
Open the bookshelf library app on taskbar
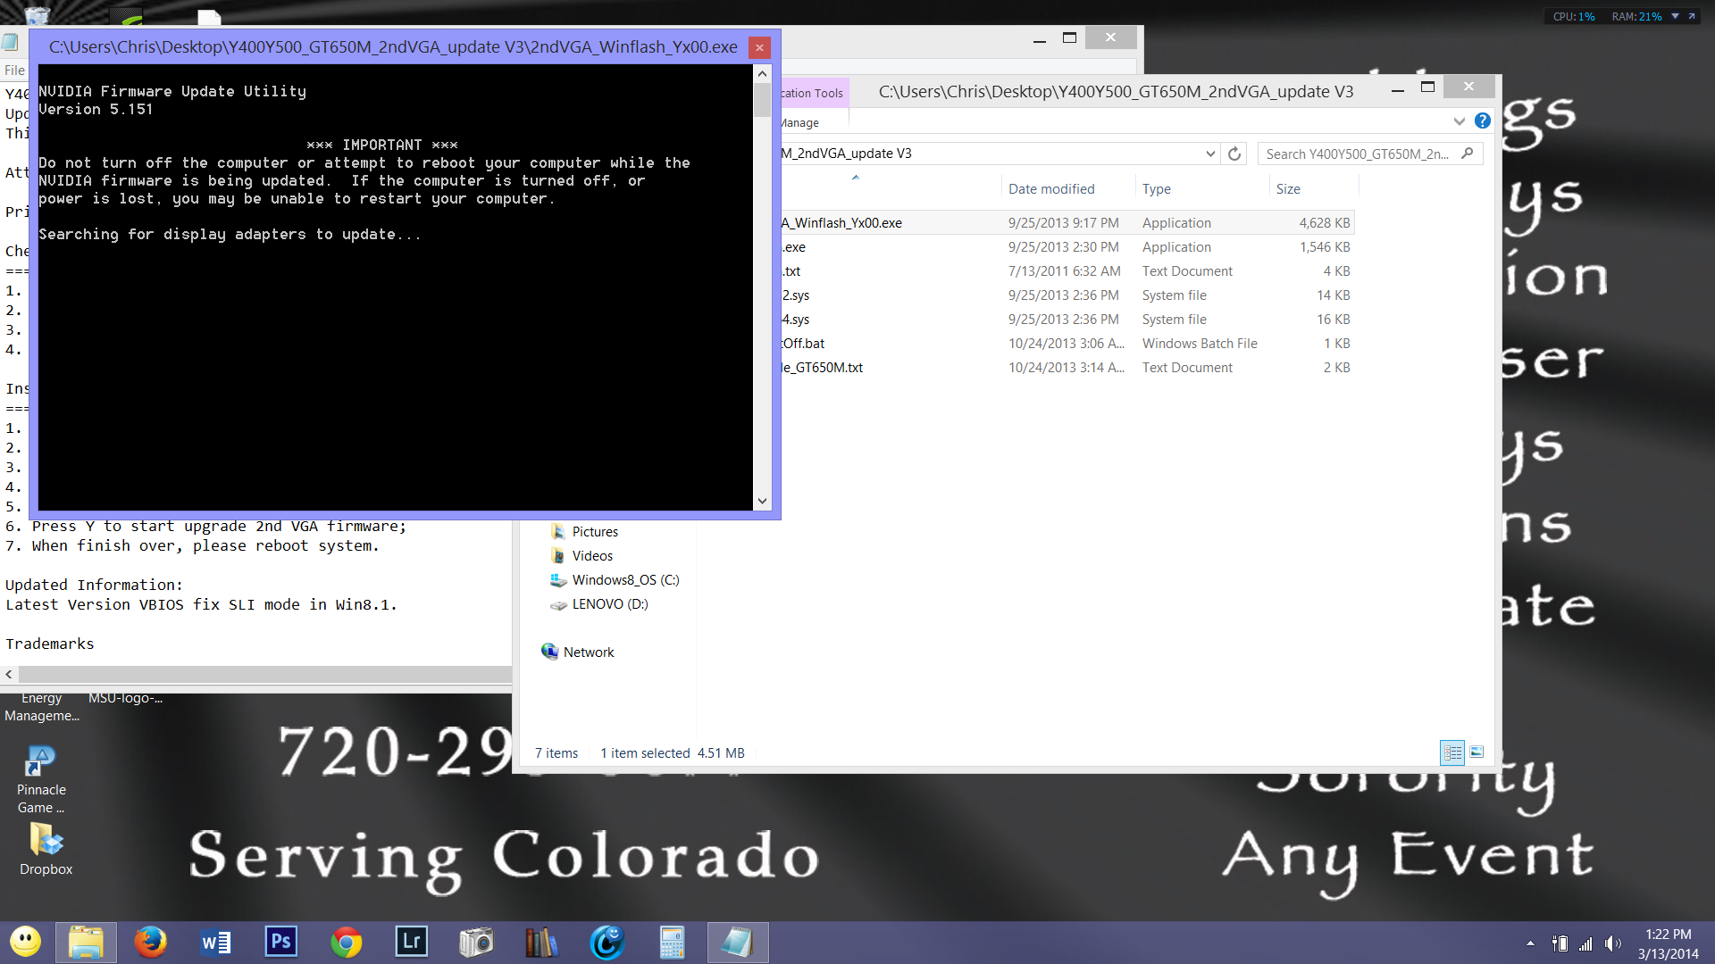(x=540, y=942)
